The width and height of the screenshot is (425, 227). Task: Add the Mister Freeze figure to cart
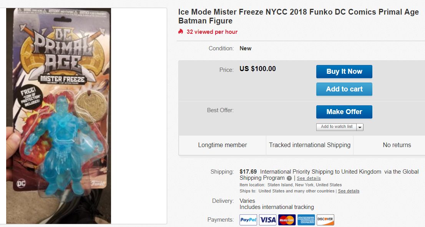tap(344, 89)
